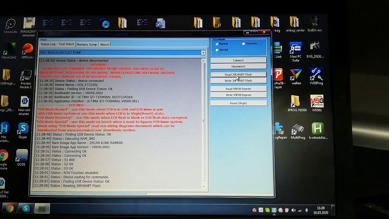
Task: Launch VVDIProg from the desktop
Action: 316,77
